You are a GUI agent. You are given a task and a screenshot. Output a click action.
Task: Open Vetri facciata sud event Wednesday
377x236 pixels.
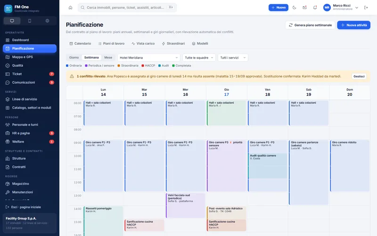(185, 205)
